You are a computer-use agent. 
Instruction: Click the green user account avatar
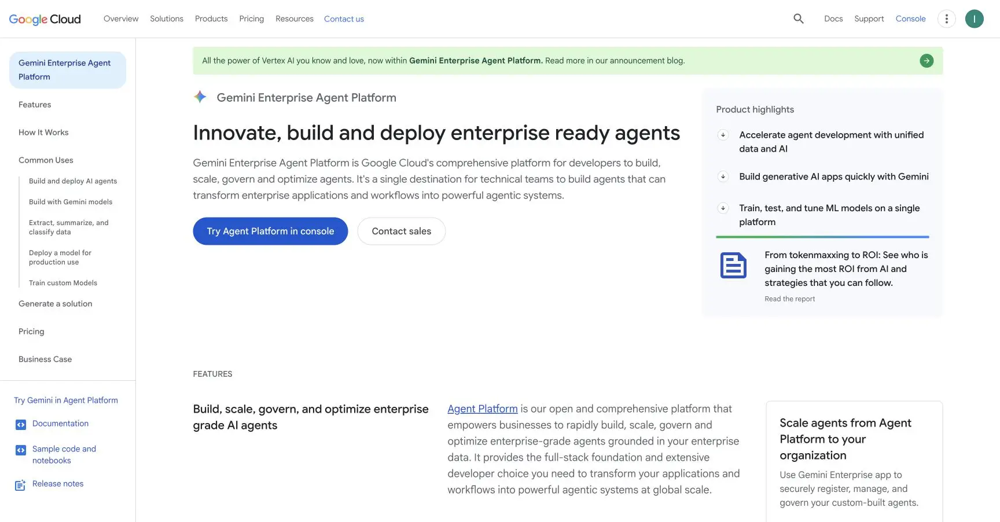[975, 19]
